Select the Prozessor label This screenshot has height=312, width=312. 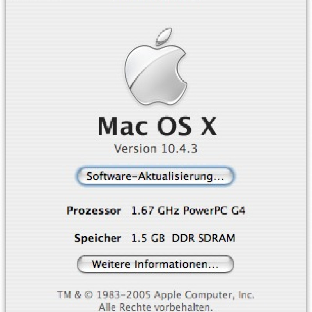click(94, 211)
